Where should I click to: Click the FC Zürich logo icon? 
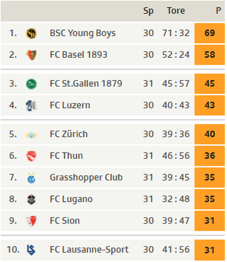(x=31, y=135)
